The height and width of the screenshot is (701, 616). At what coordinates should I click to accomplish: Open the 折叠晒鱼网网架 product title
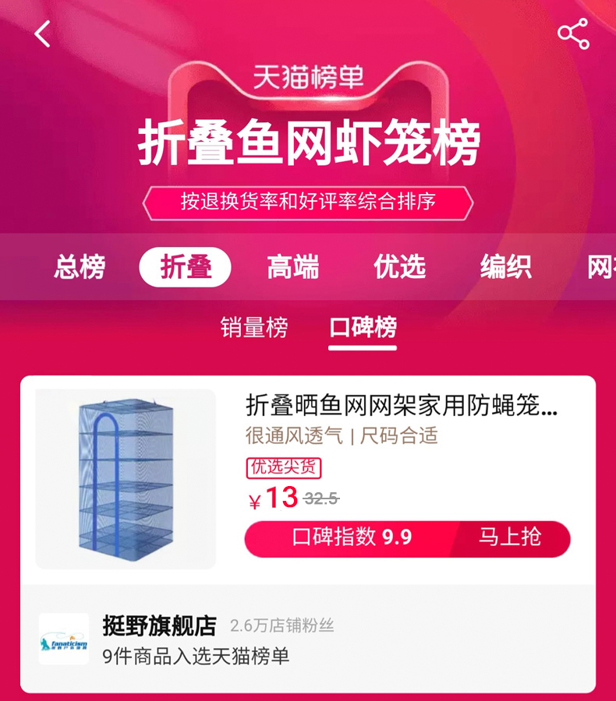point(402,405)
